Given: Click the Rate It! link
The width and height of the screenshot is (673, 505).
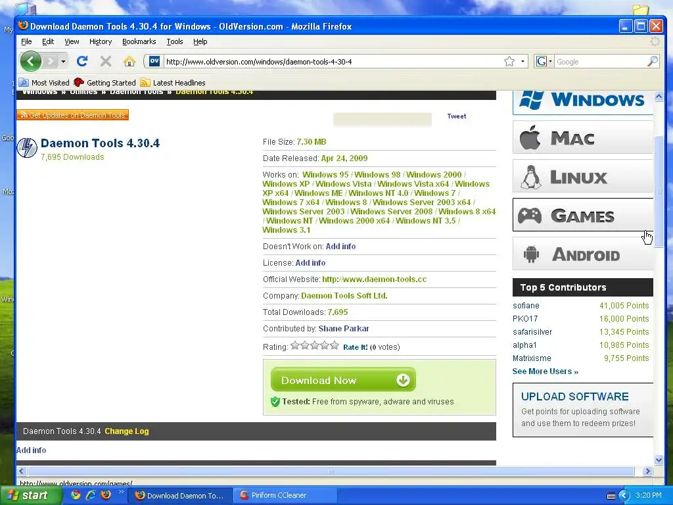Looking at the screenshot, I should [x=356, y=347].
